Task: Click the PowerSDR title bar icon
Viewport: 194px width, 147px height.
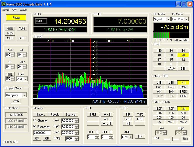Action: (x=3, y=4)
